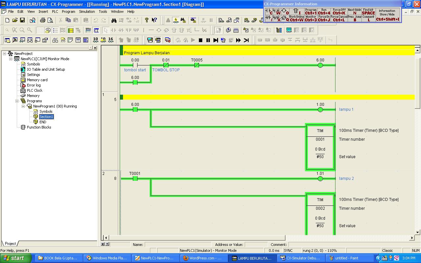Click the Scan Run icon
The image size is (421, 263).
[x=246, y=40]
